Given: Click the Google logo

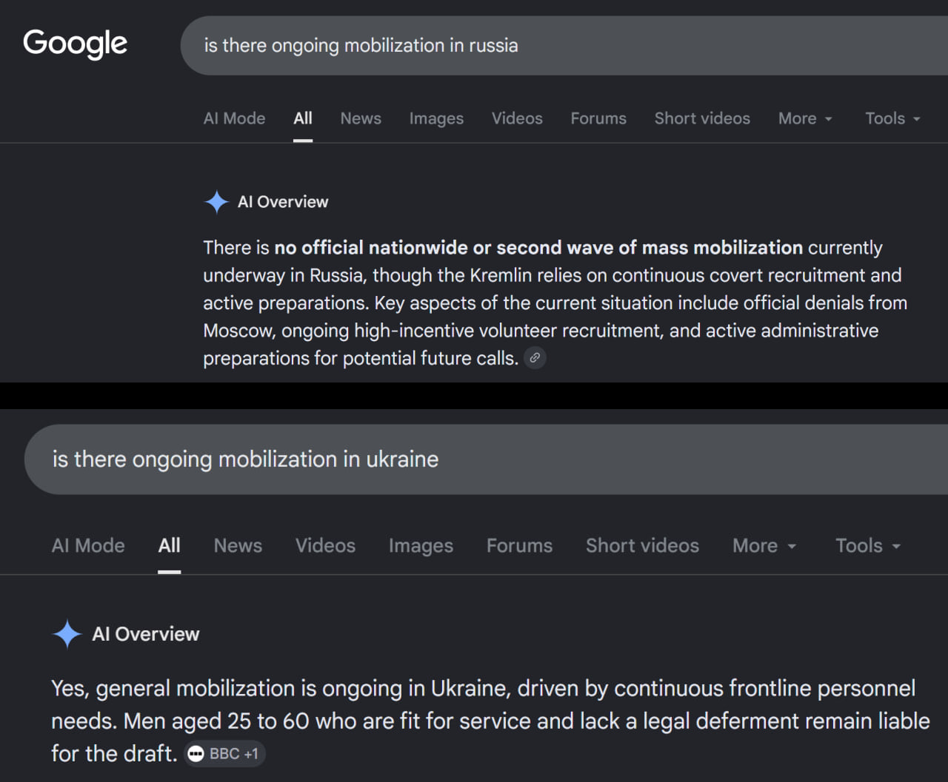Looking at the screenshot, I should coord(75,44).
